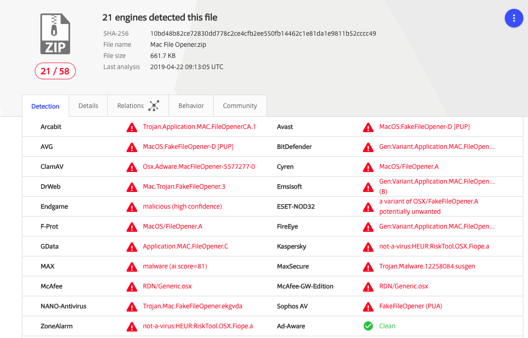The height and width of the screenshot is (338, 528).
Task: Click Kaspersky's not-a-virus RiskTool result
Action: pos(434,246)
